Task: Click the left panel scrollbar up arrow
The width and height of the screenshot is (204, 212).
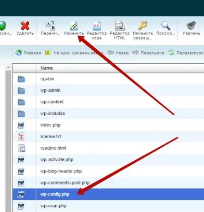Action: click(x=8, y=67)
